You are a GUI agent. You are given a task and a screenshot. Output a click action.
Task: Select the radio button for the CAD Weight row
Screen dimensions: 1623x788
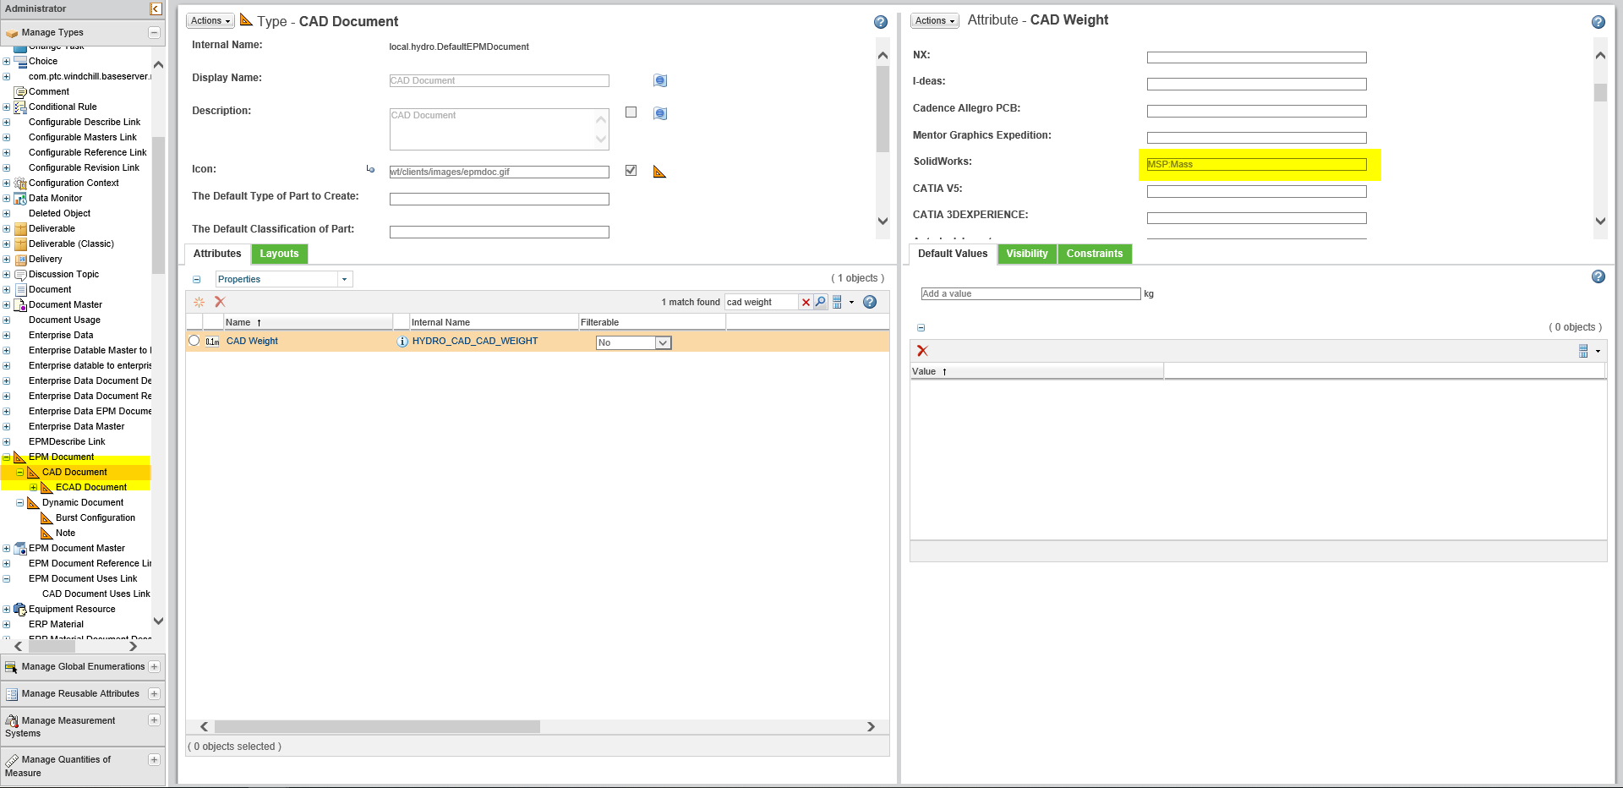click(194, 342)
